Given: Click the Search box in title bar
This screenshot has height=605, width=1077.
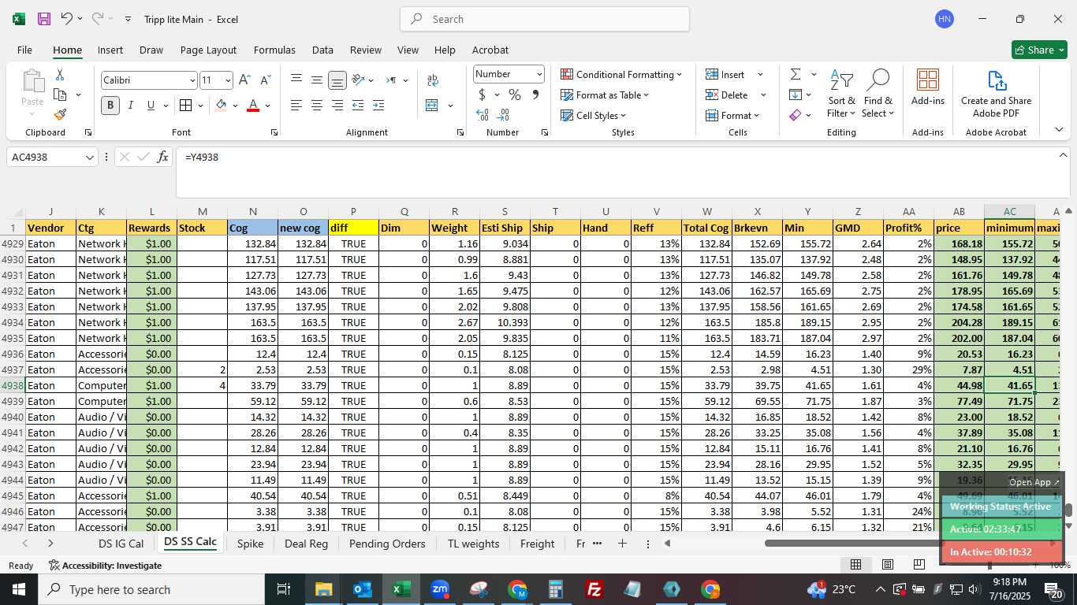Looking at the screenshot, I should (x=545, y=19).
